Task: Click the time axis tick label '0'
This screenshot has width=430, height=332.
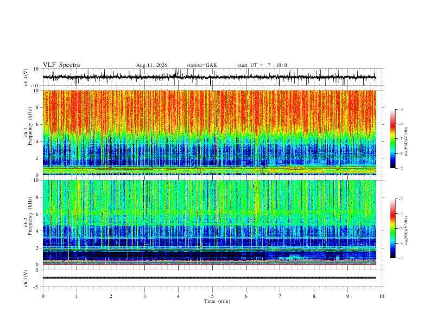Action: pyautogui.click(x=43, y=296)
